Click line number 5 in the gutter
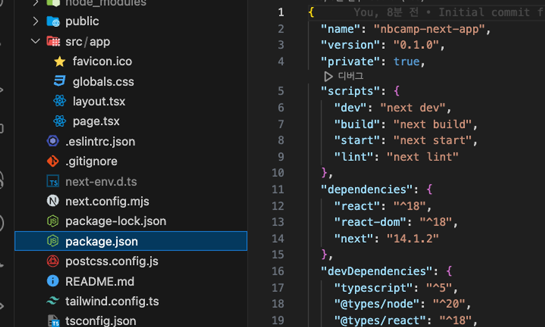Image resolution: width=545 pixels, height=327 pixels. point(281,91)
